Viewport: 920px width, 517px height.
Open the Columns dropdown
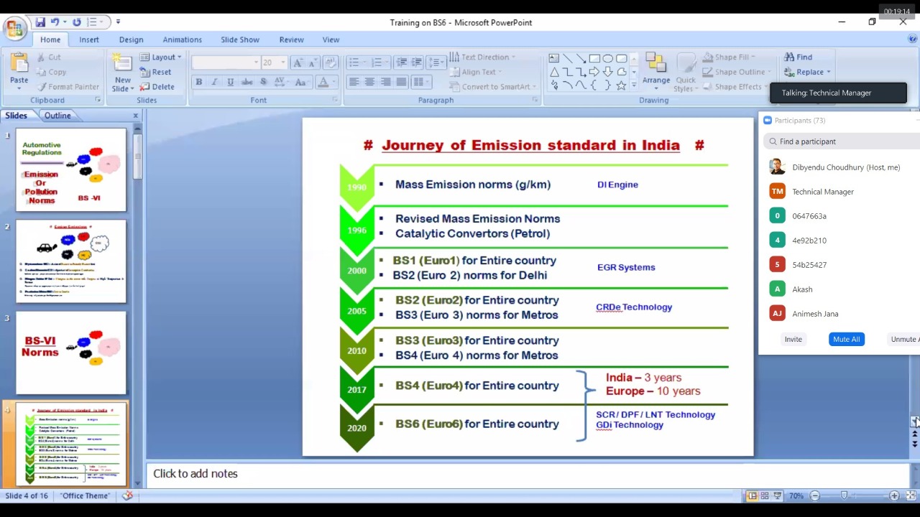(420, 82)
